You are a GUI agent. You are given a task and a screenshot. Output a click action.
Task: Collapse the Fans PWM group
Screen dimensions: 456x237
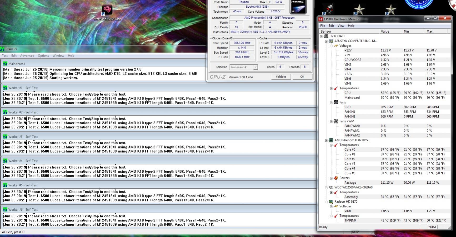tap(331, 121)
